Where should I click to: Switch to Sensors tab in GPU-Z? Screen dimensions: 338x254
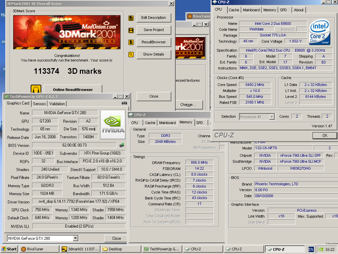pyautogui.click(x=39, y=104)
